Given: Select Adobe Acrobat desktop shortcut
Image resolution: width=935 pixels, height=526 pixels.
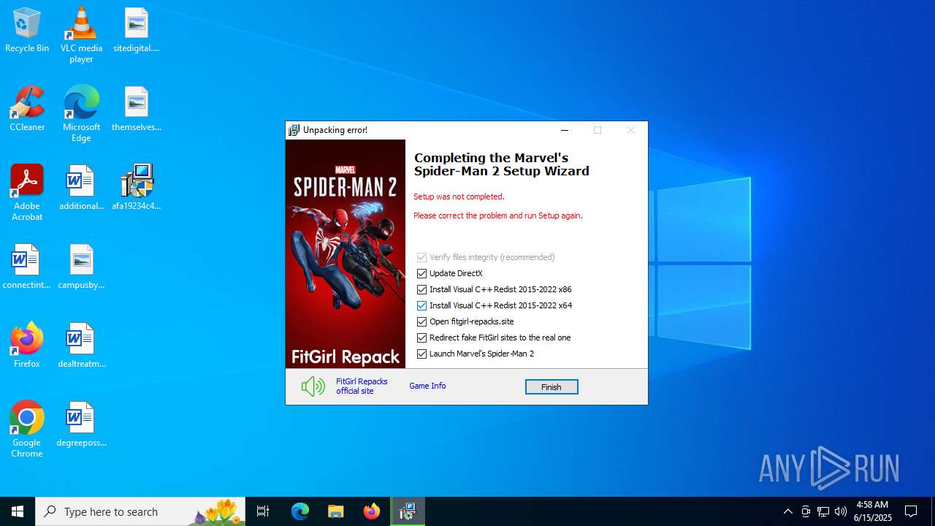Looking at the screenshot, I should 27,193.
